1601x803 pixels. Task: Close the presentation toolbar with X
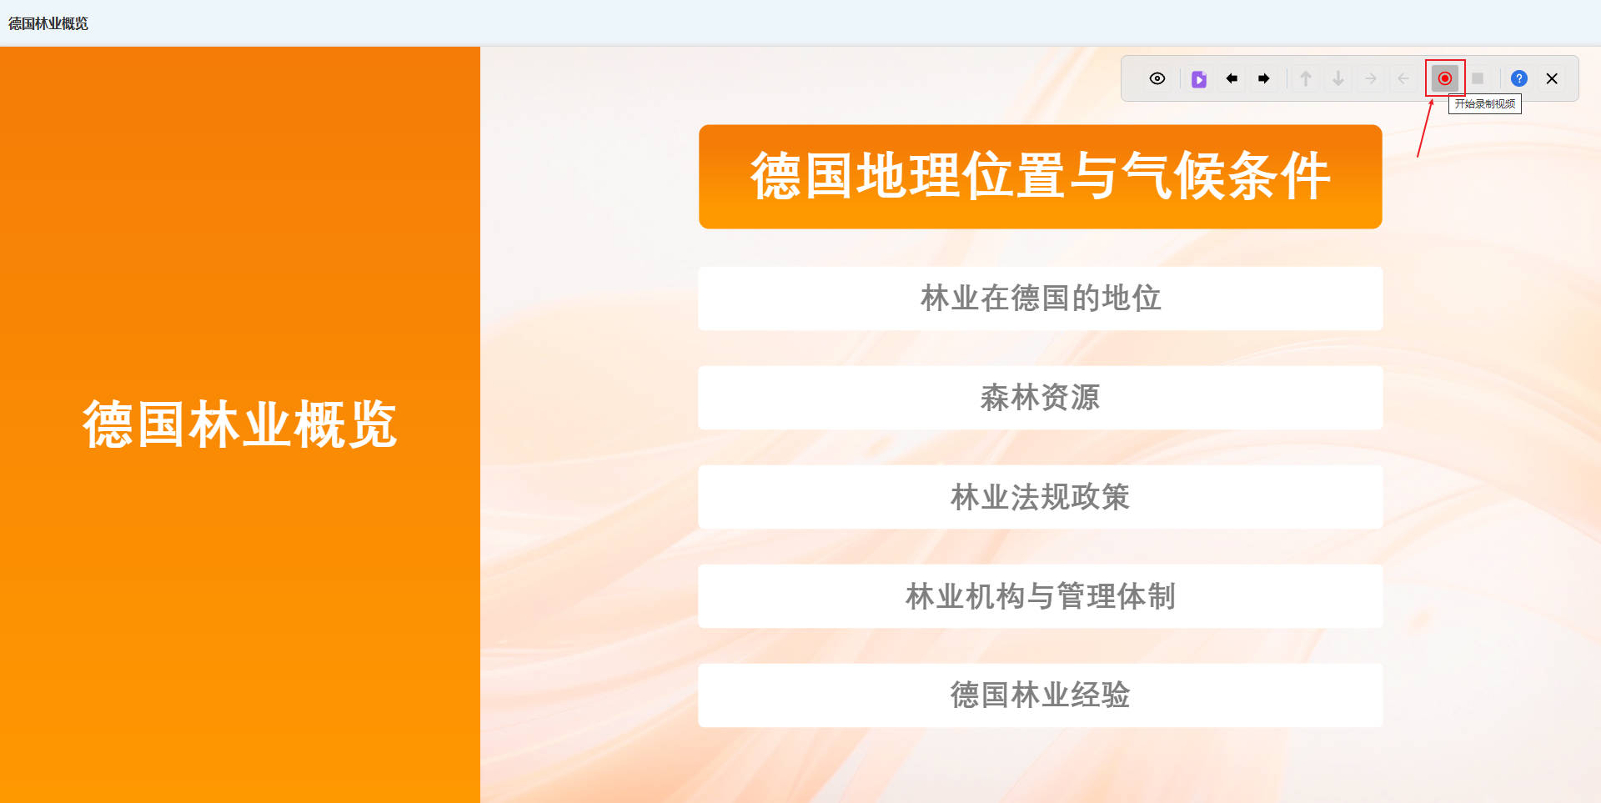point(1552,78)
